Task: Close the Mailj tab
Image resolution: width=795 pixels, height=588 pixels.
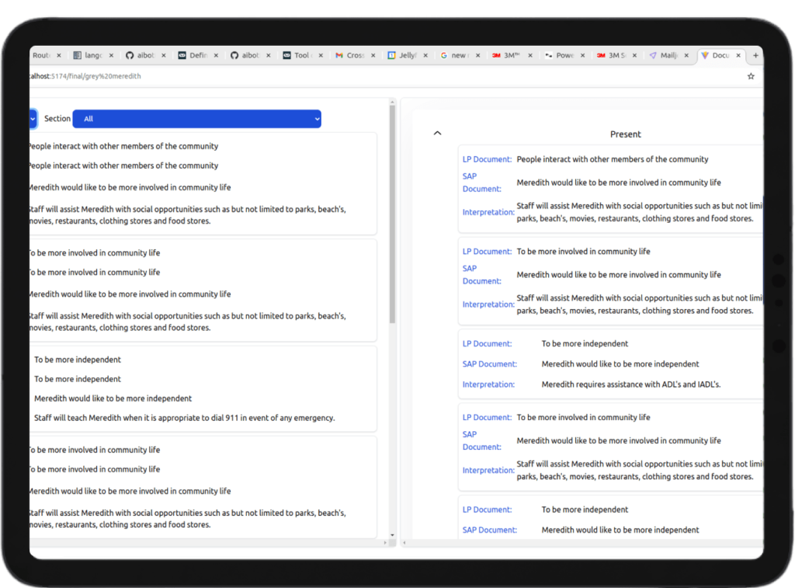Action: point(686,55)
